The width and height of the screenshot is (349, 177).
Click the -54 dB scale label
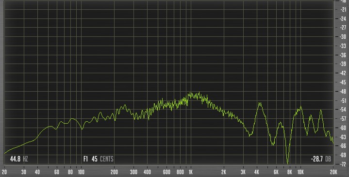pyautogui.click(x=343, y=110)
